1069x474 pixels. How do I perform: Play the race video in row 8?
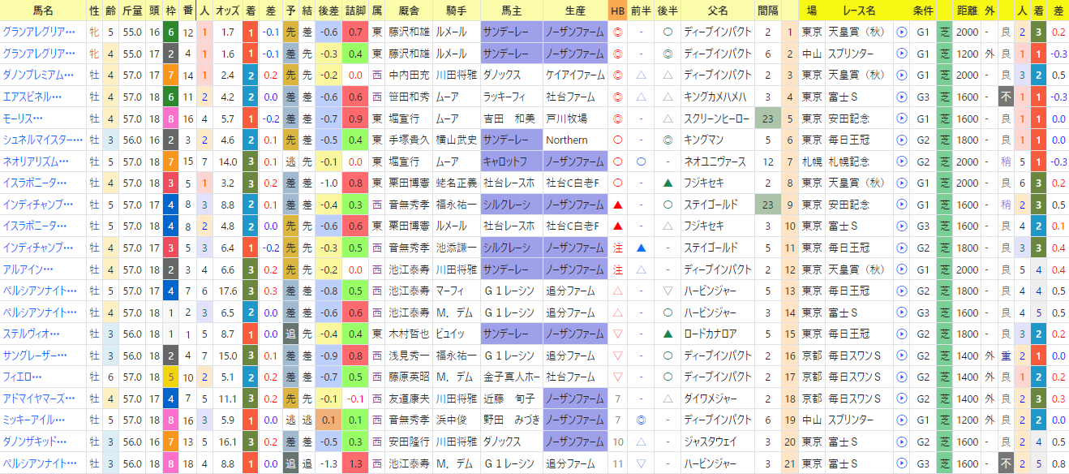[x=902, y=183]
